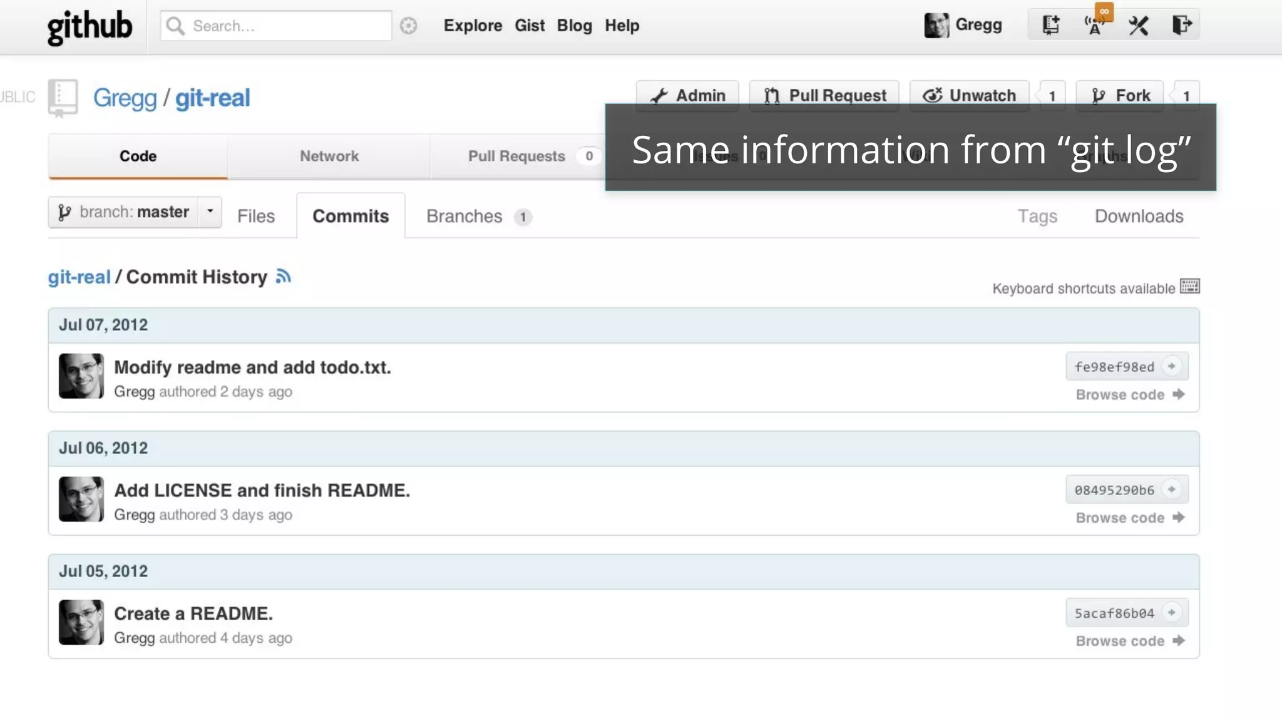Open the notifications broadcast icon
1282x721 pixels.
1094,26
